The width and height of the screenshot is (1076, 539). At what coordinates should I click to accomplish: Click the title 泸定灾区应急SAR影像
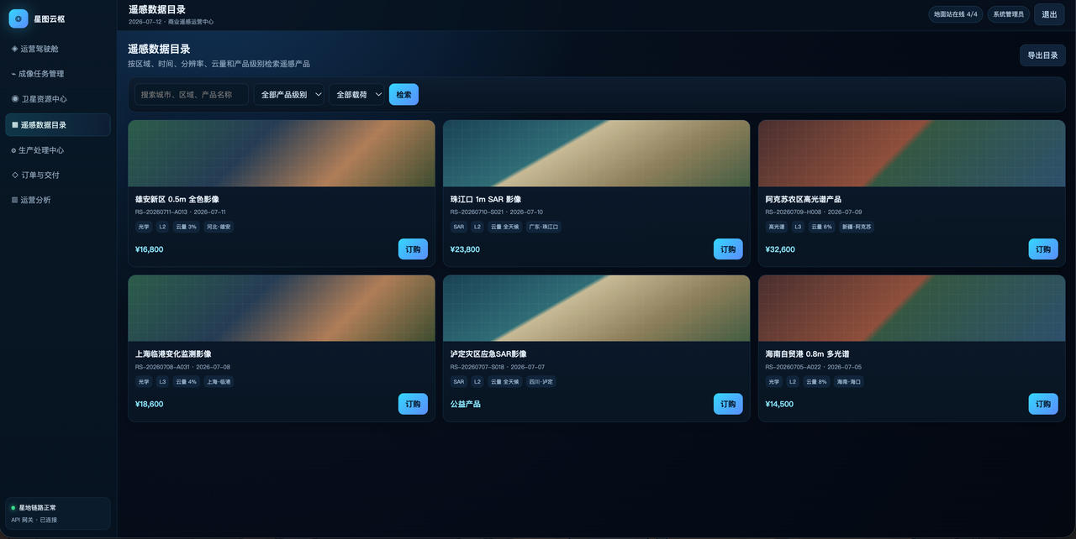point(490,354)
